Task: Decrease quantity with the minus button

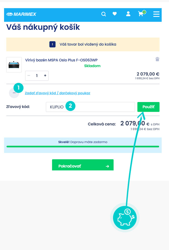Action: tap(29, 76)
